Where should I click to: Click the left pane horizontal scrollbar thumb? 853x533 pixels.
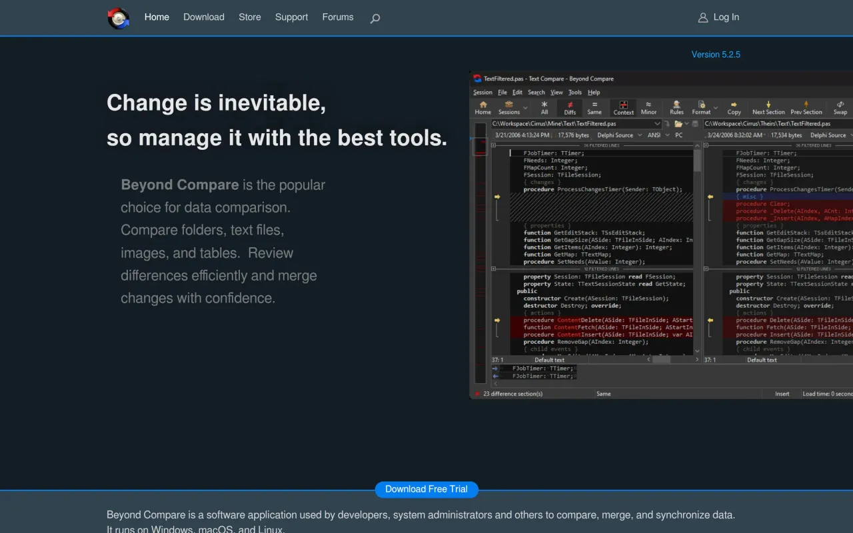pos(661,360)
